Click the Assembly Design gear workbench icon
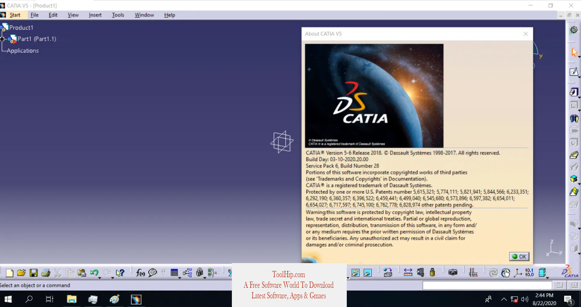Viewport: 581px width, 307px height. coord(574,30)
